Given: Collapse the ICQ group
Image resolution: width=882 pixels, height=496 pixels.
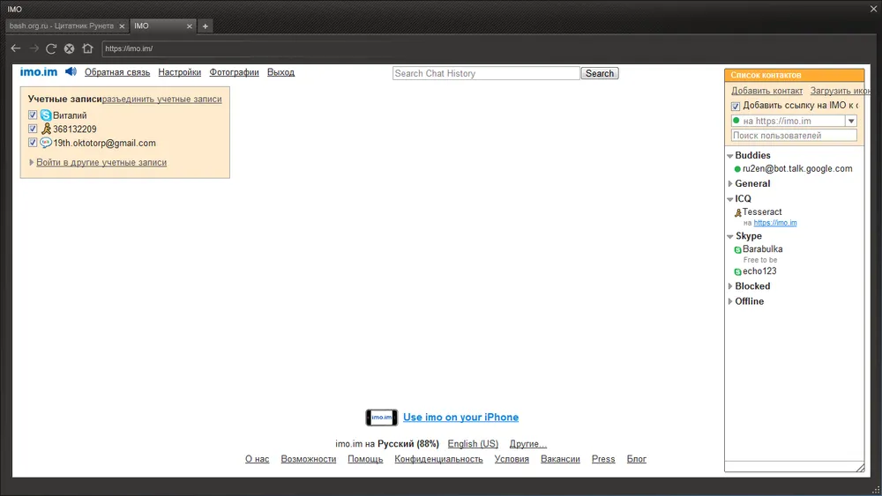Looking at the screenshot, I should 730,199.
